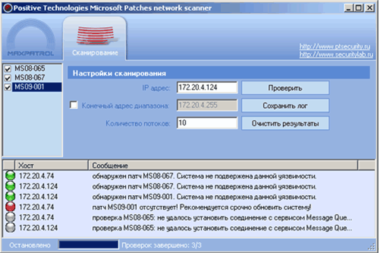The height and width of the screenshot is (253, 379).
Task: Open the http://www.ptsecurity.ru link
Action: click(x=335, y=46)
